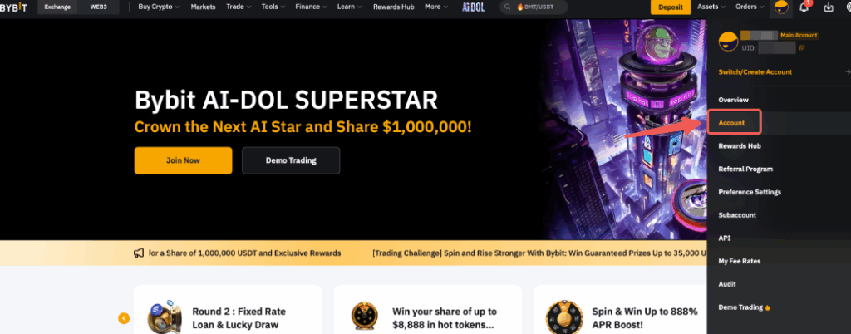Viewport: 851px width, 334px height.
Task: Copy the UID with the copy icon
Action: point(802,47)
